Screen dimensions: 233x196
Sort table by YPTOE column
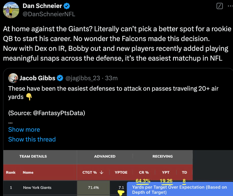[121, 172]
